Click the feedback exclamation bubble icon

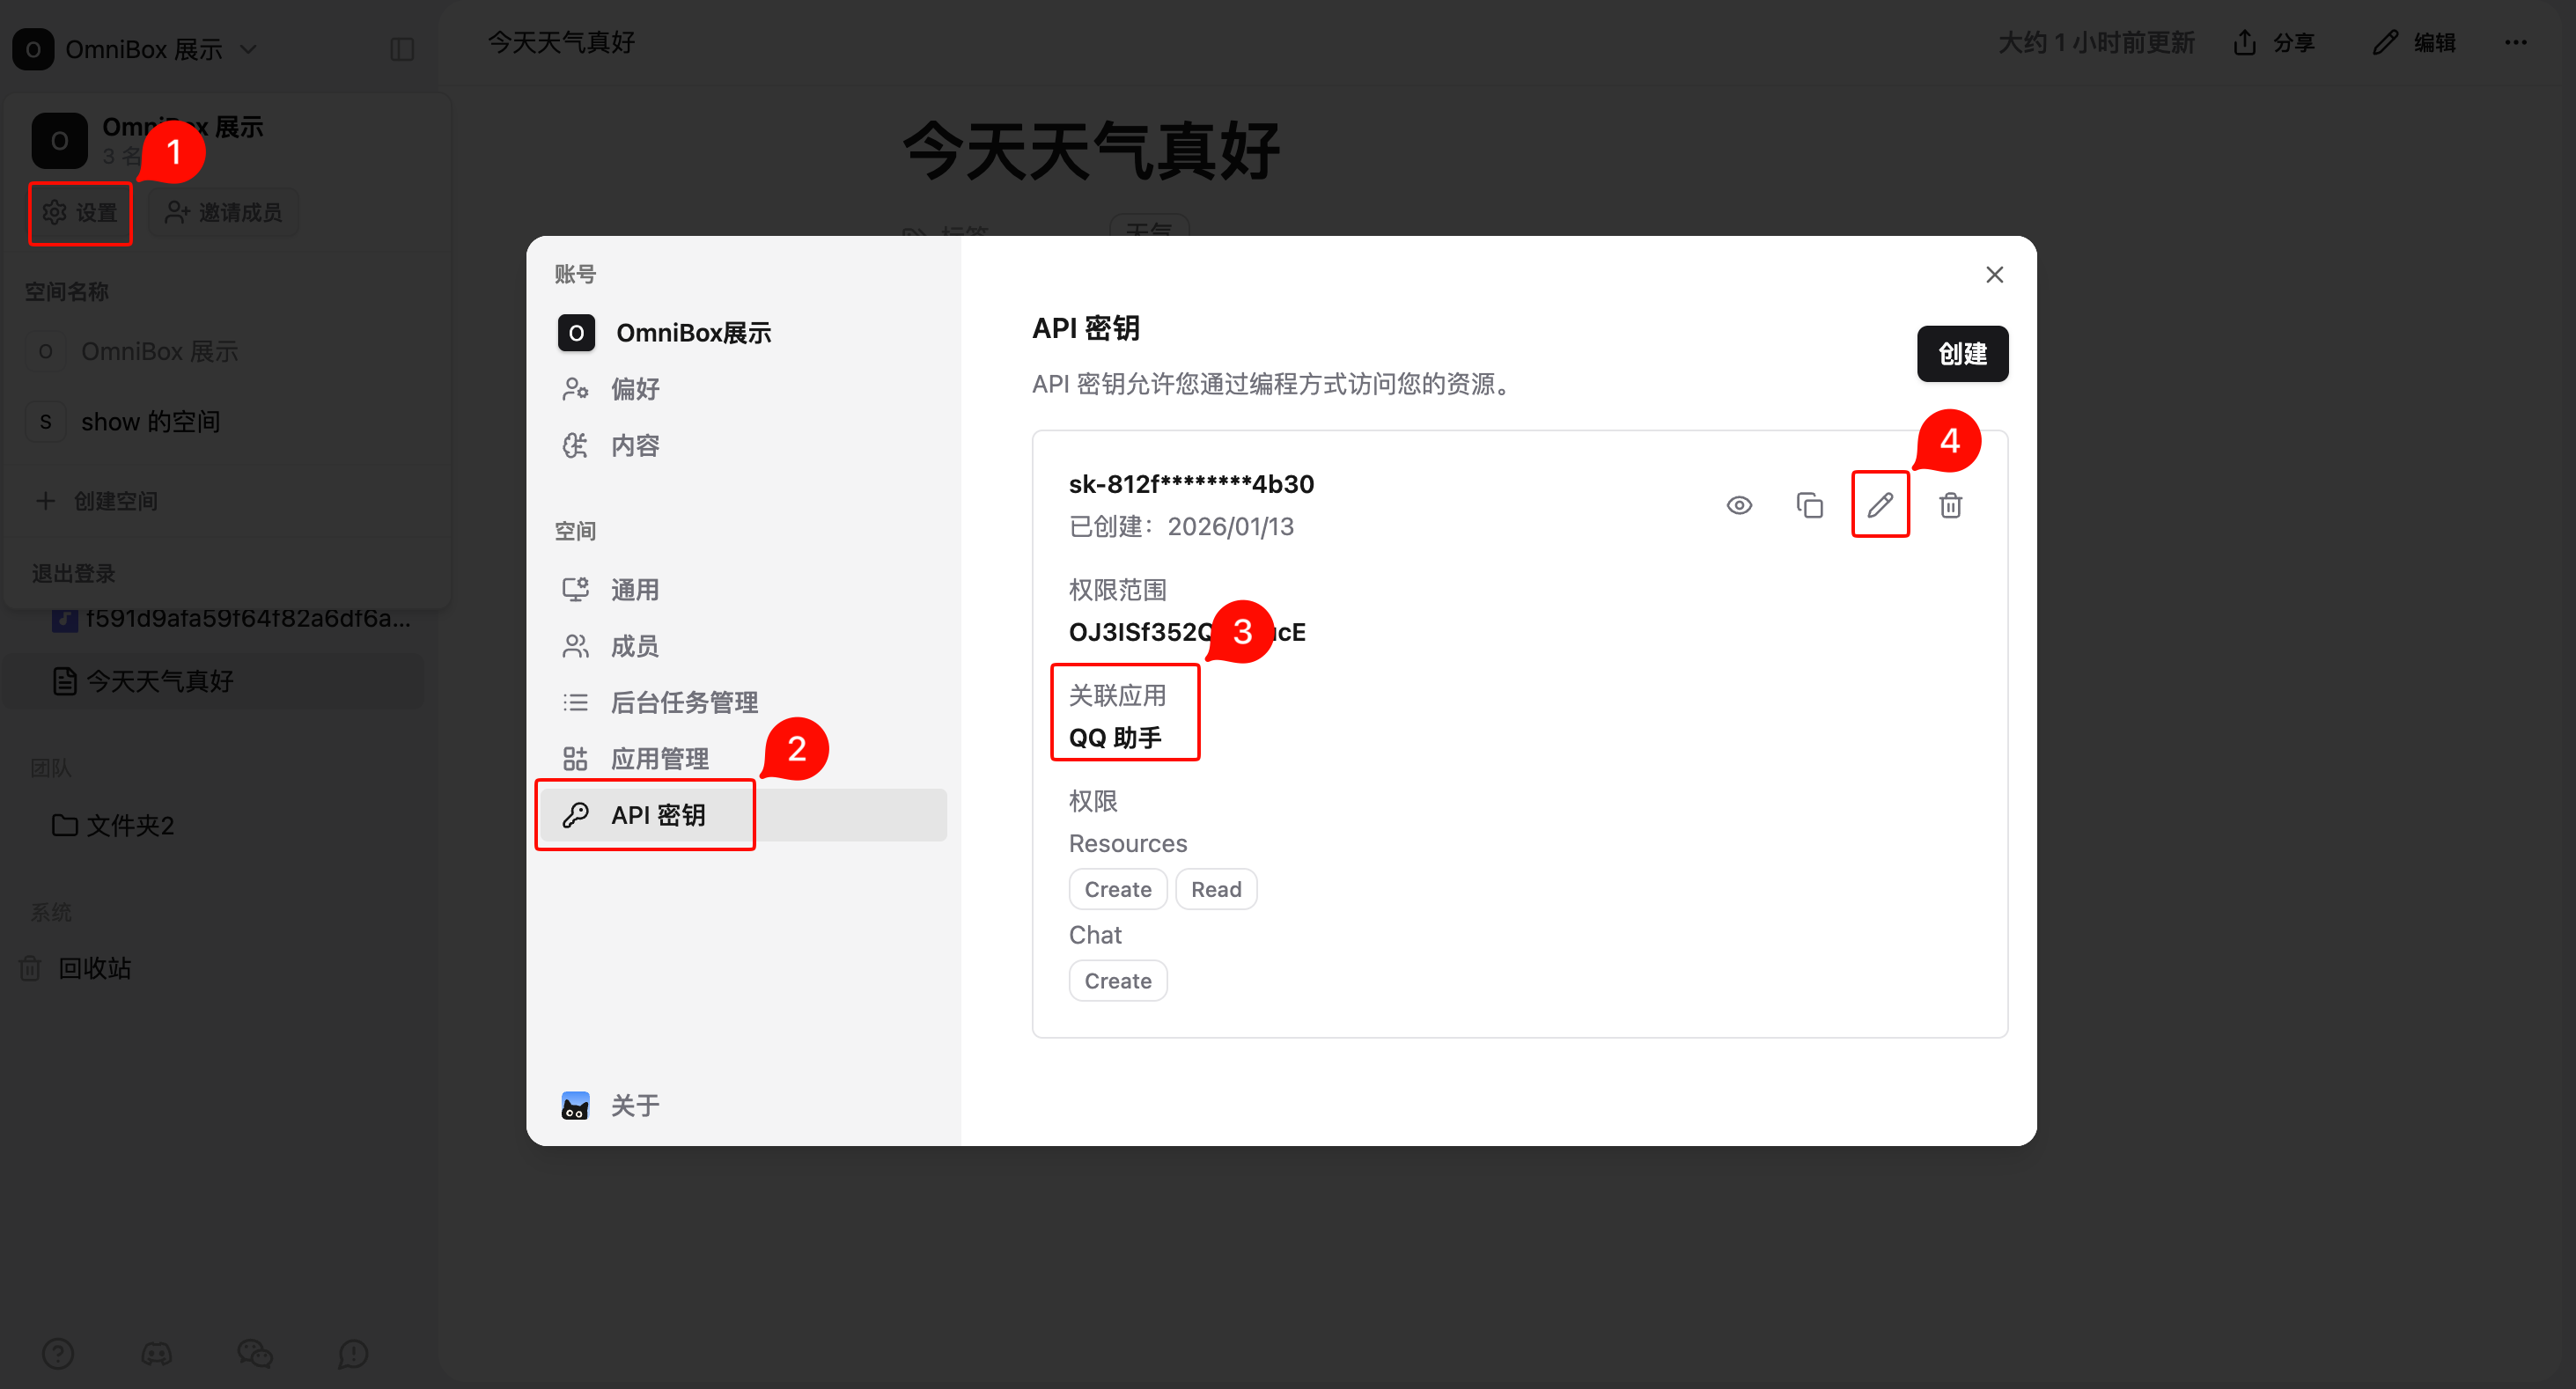click(x=352, y=1354)
